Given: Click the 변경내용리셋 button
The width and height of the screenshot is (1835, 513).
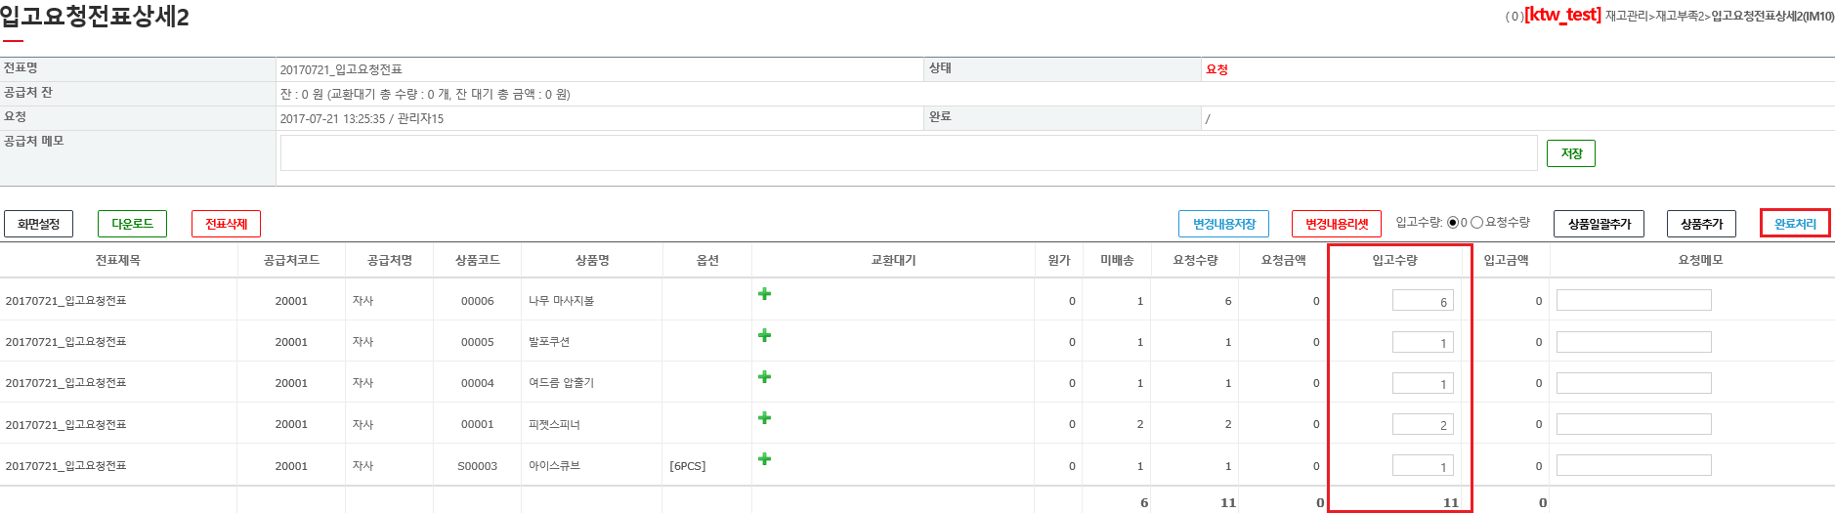Looking at the screenshot, I should click(x=1337, y=224).
